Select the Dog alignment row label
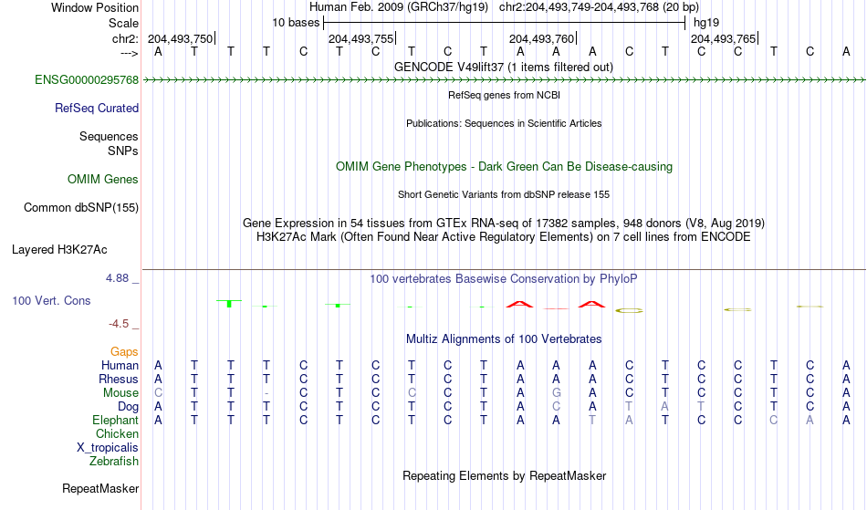The width and height of the screenshot is (867, 510). coord(128,407)
